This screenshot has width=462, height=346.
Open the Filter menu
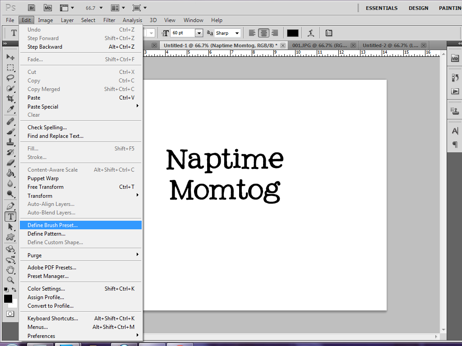pyautogui.click(x=109, y=20)
